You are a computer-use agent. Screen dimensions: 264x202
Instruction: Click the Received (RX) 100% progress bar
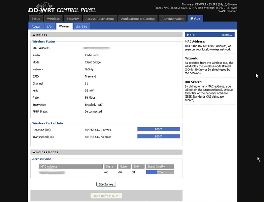click(158, 129)
